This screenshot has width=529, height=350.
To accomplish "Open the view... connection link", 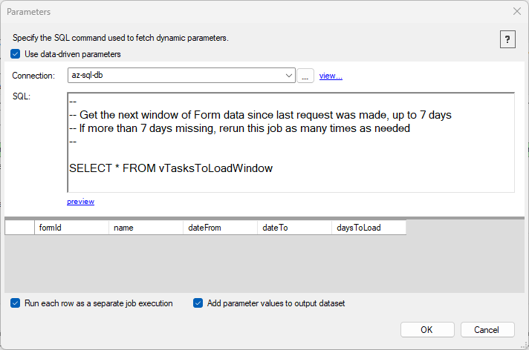I will point(331,76).
